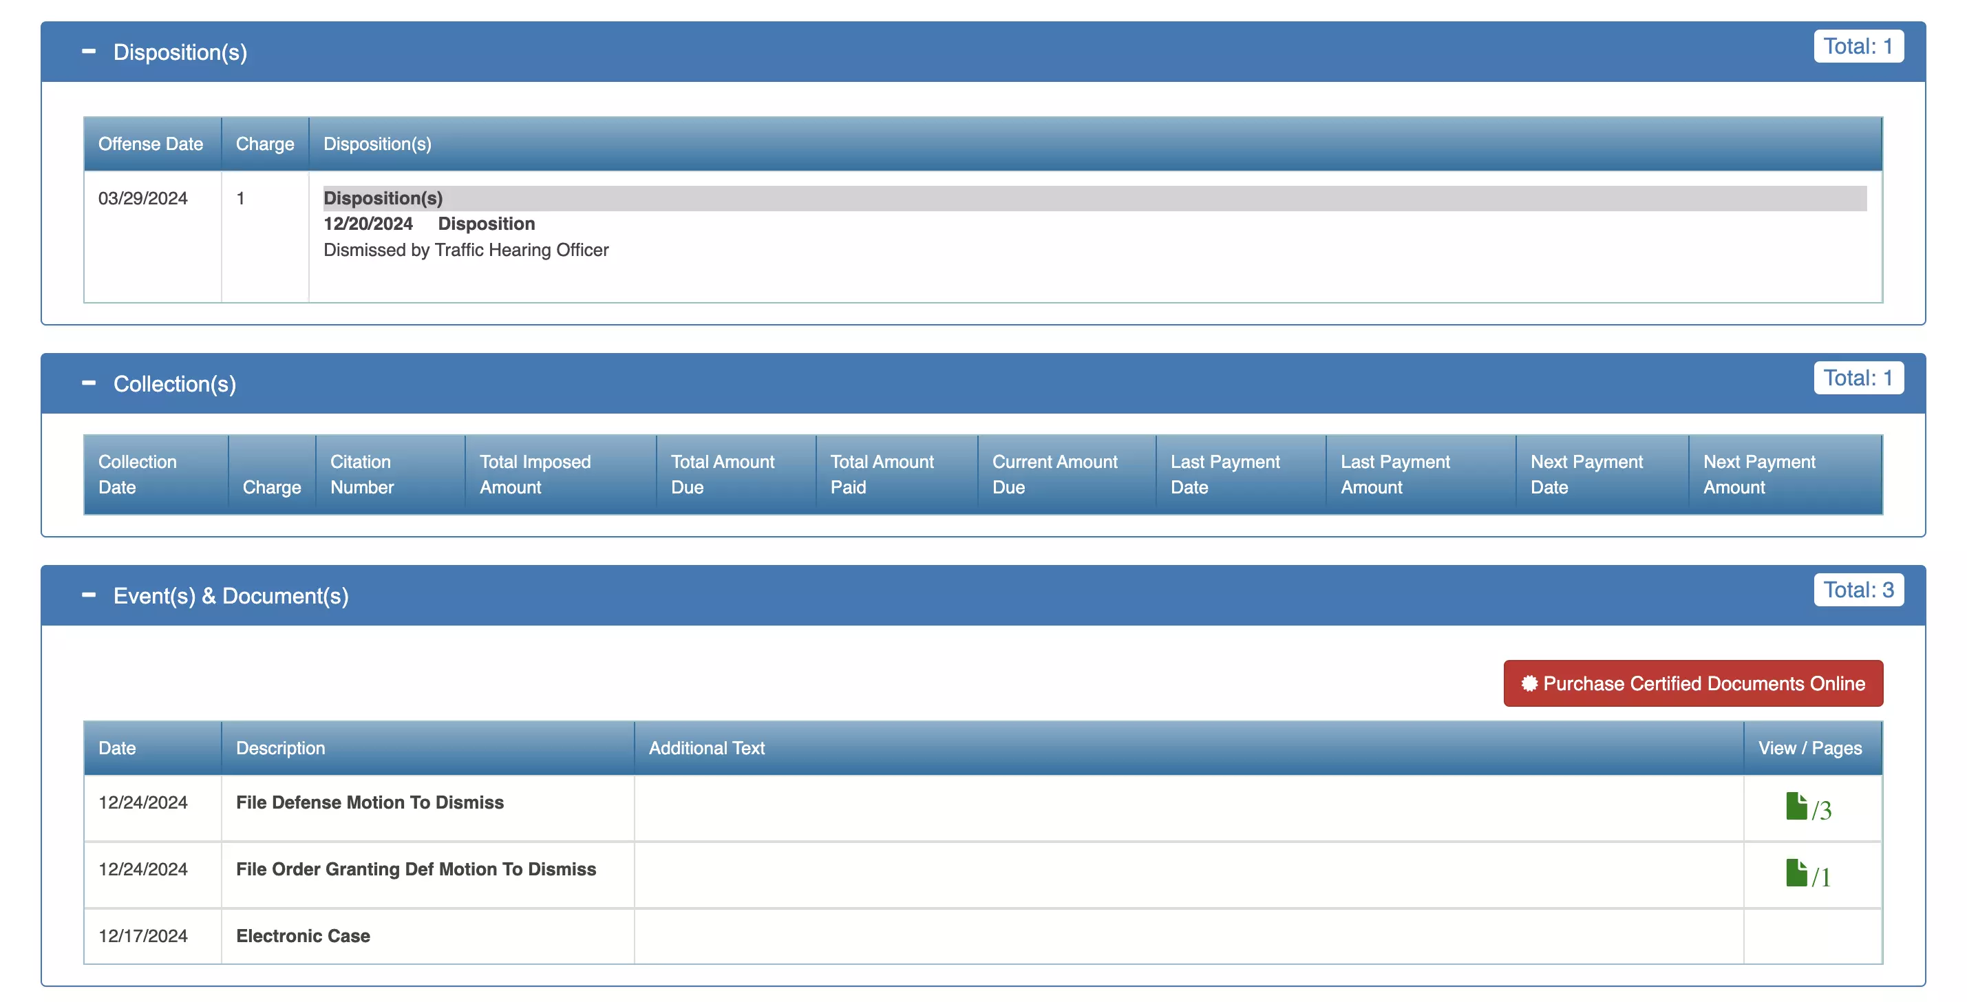Click the Citation Number column header
This screenshot has width=1967, height=1002.
390,474
